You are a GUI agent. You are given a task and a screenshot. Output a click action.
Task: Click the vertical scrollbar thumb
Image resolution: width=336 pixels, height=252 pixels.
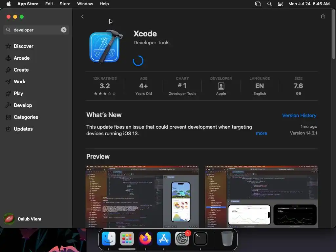(x=333, y=34)
